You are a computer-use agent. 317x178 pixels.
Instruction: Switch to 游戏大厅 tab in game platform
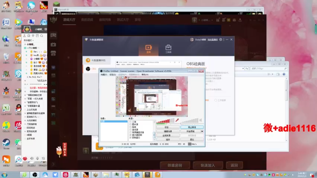(69, 19)
